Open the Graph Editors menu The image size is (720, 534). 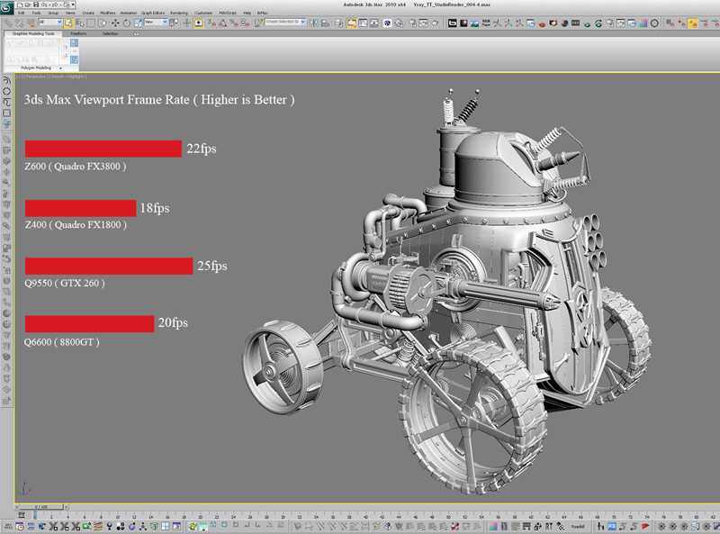[x=153, y=13]
